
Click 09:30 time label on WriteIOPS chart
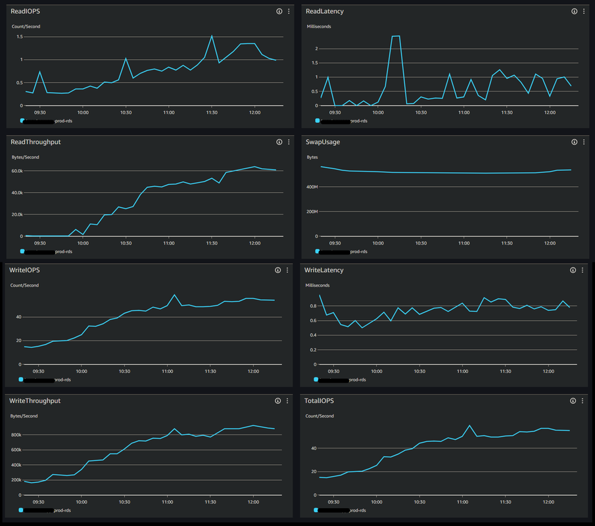tap(38, 371)
